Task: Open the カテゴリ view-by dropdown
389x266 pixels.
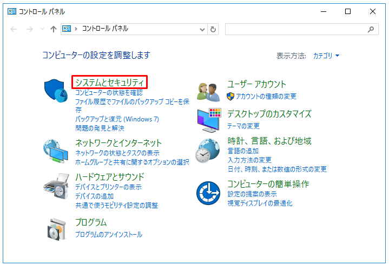Action: (x=326, y=56)
